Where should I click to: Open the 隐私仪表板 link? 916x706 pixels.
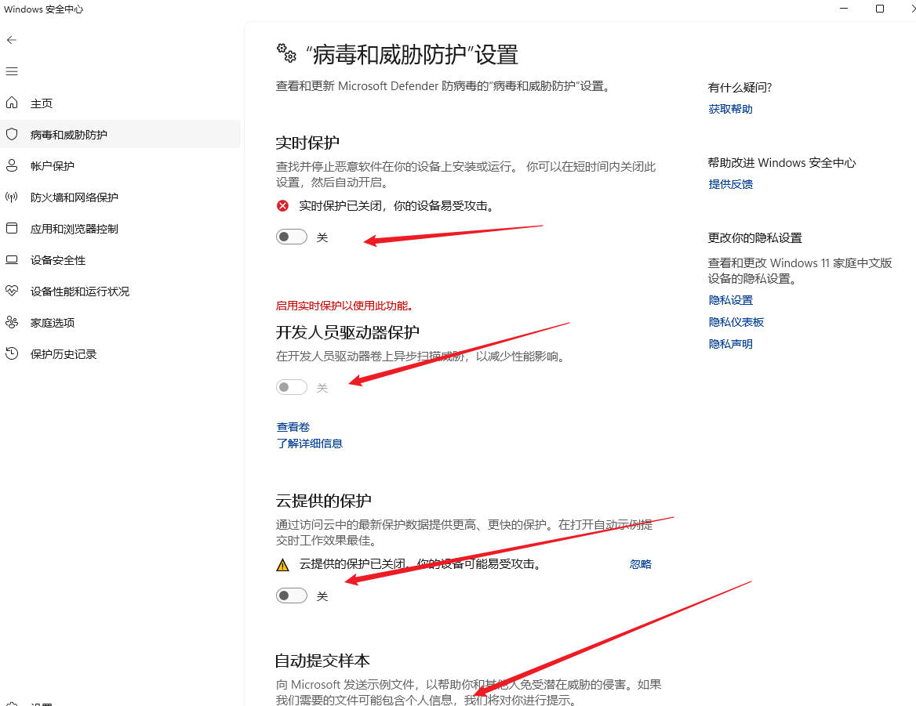tap(736, 322)
